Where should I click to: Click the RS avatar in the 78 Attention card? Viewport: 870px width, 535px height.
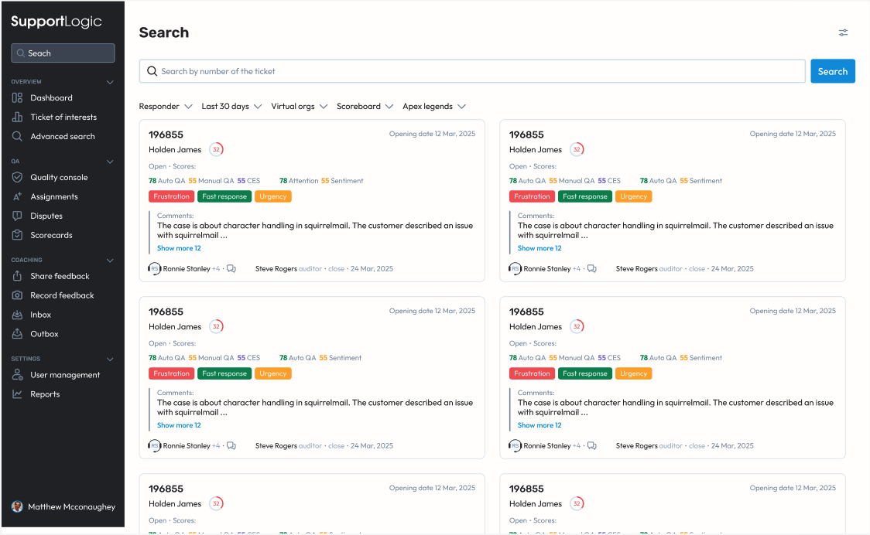pyautogui.click(x=154, y=269)
